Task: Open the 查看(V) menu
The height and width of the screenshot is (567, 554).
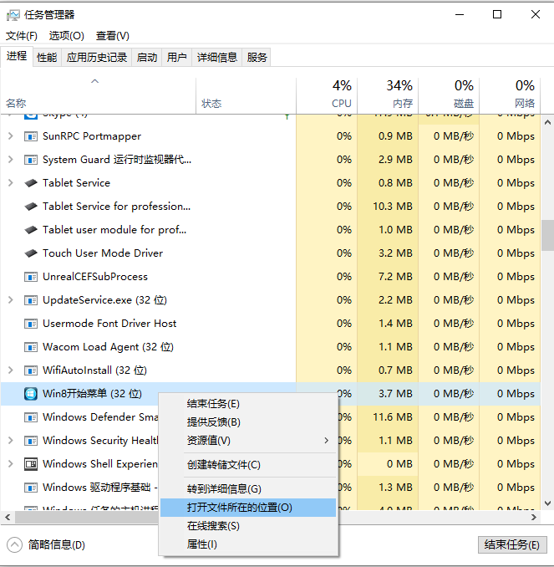Action: [x=113, y=36]
